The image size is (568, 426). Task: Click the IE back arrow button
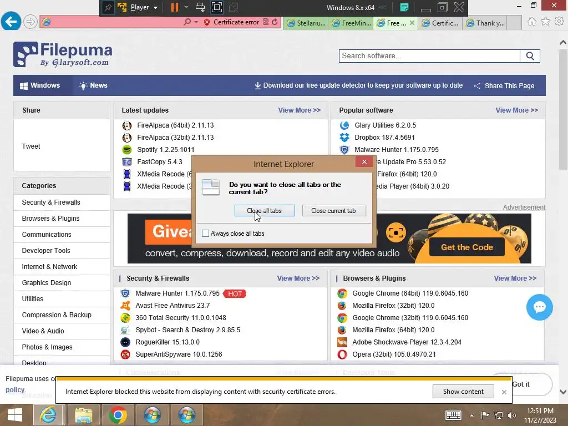pos(11,22)
